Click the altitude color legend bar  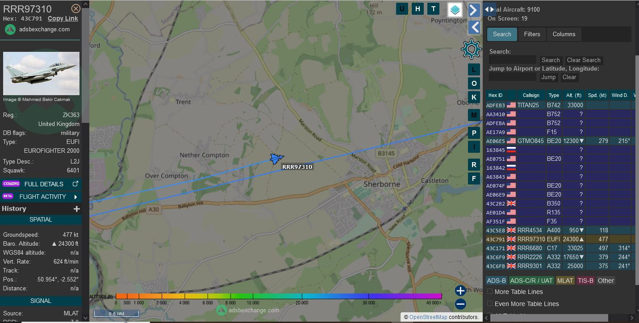point(279,296)
